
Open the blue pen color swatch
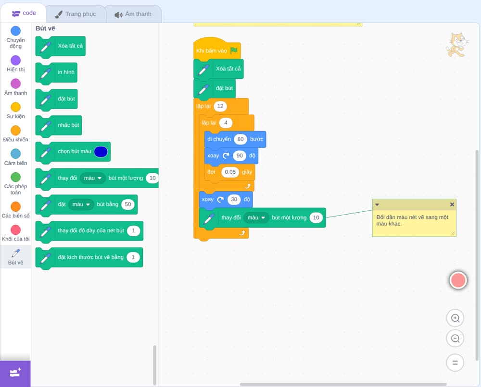click(x=101, y=152)
